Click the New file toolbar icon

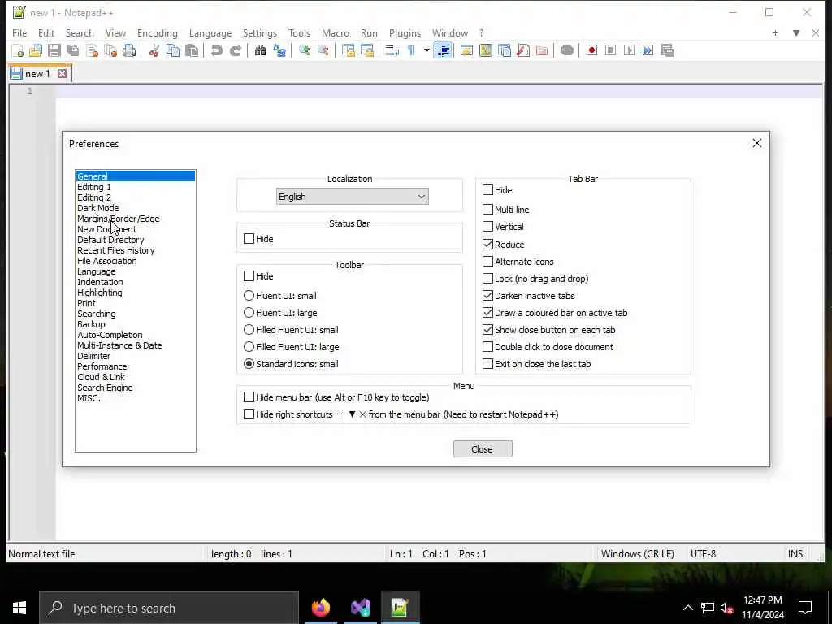(x=17, y=50)
